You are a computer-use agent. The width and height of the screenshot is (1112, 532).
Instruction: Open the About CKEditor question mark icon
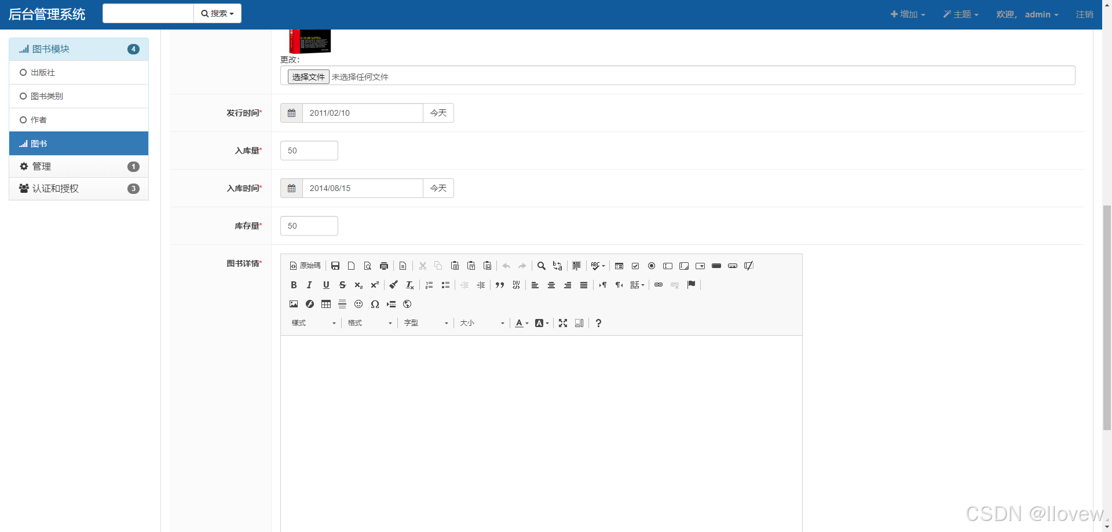[x=598, y=323]
